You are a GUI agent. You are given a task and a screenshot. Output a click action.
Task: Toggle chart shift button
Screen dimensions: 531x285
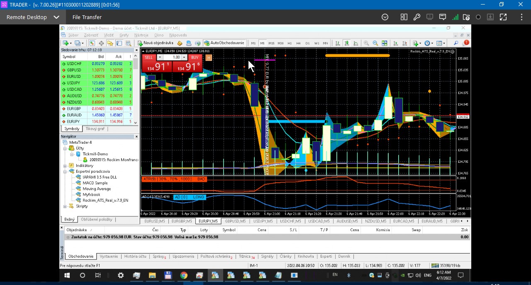(x=404, y=43)
